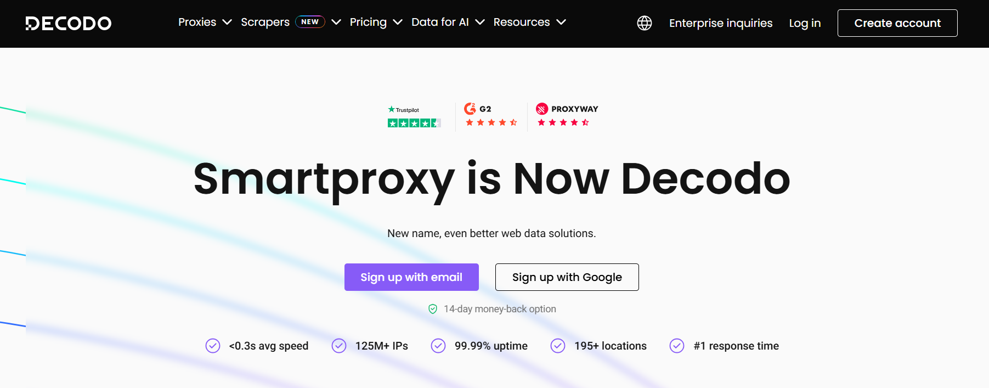Click the <0.3s avg speed text
This screenshot has height=388, width=989.
coord(269,346)
